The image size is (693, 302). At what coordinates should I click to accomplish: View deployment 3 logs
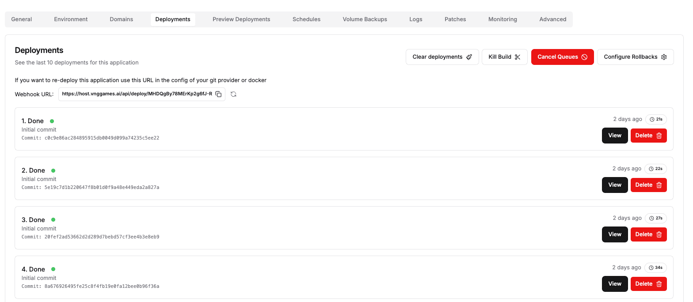(x=615, y=234)
